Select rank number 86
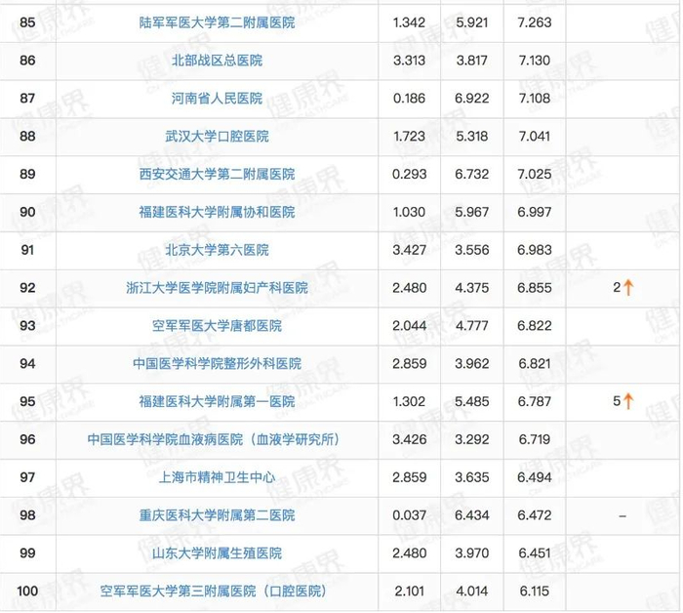The width and height of the screenshot is (683, 613). tap(27, 61)
